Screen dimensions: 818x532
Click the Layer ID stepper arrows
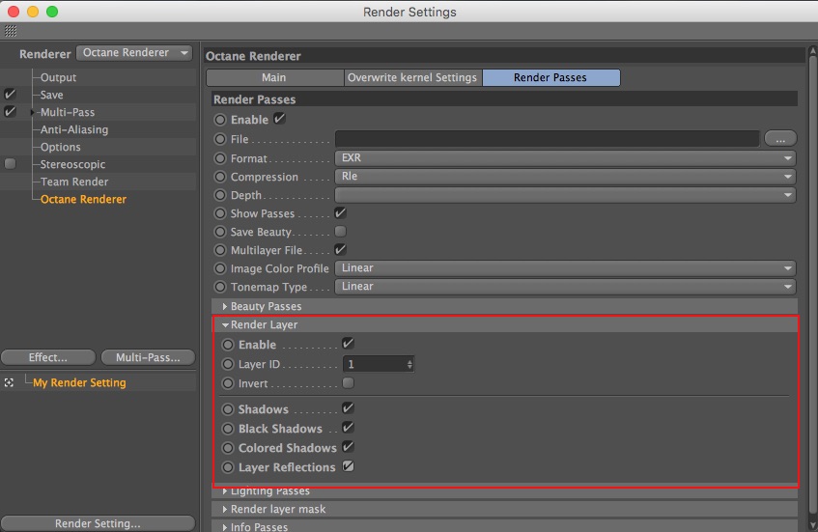coord(409,364)
